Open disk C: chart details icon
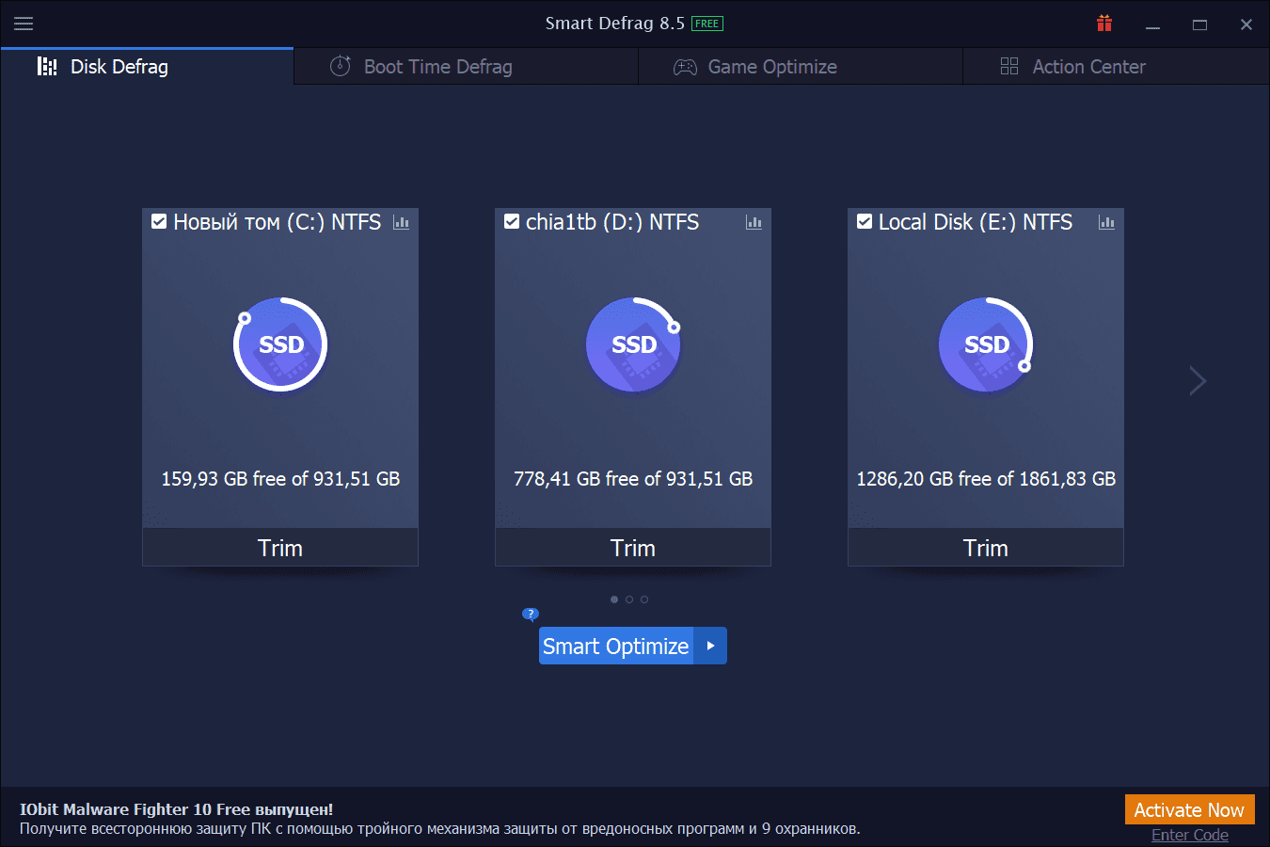Image resolution: width=1270 pixels, height=847 pixels. (401, 222)
